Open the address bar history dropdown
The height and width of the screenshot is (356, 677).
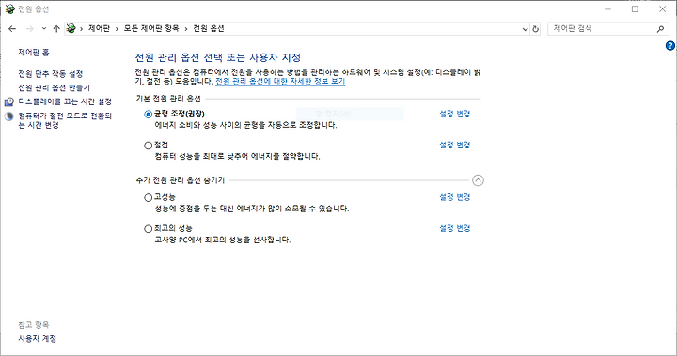pyautogui.click(x=525, y=29)
